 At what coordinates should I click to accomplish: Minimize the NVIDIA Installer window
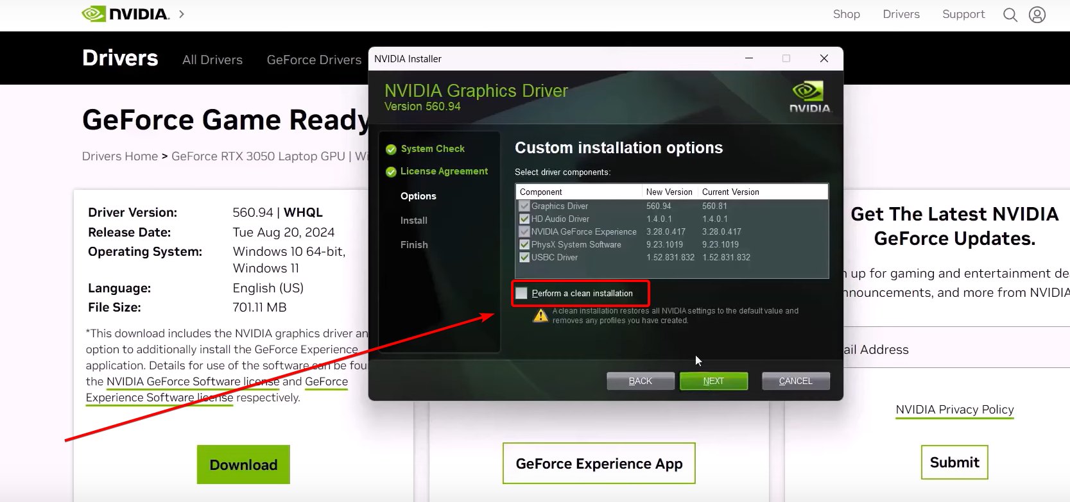[x=749, y=58]
